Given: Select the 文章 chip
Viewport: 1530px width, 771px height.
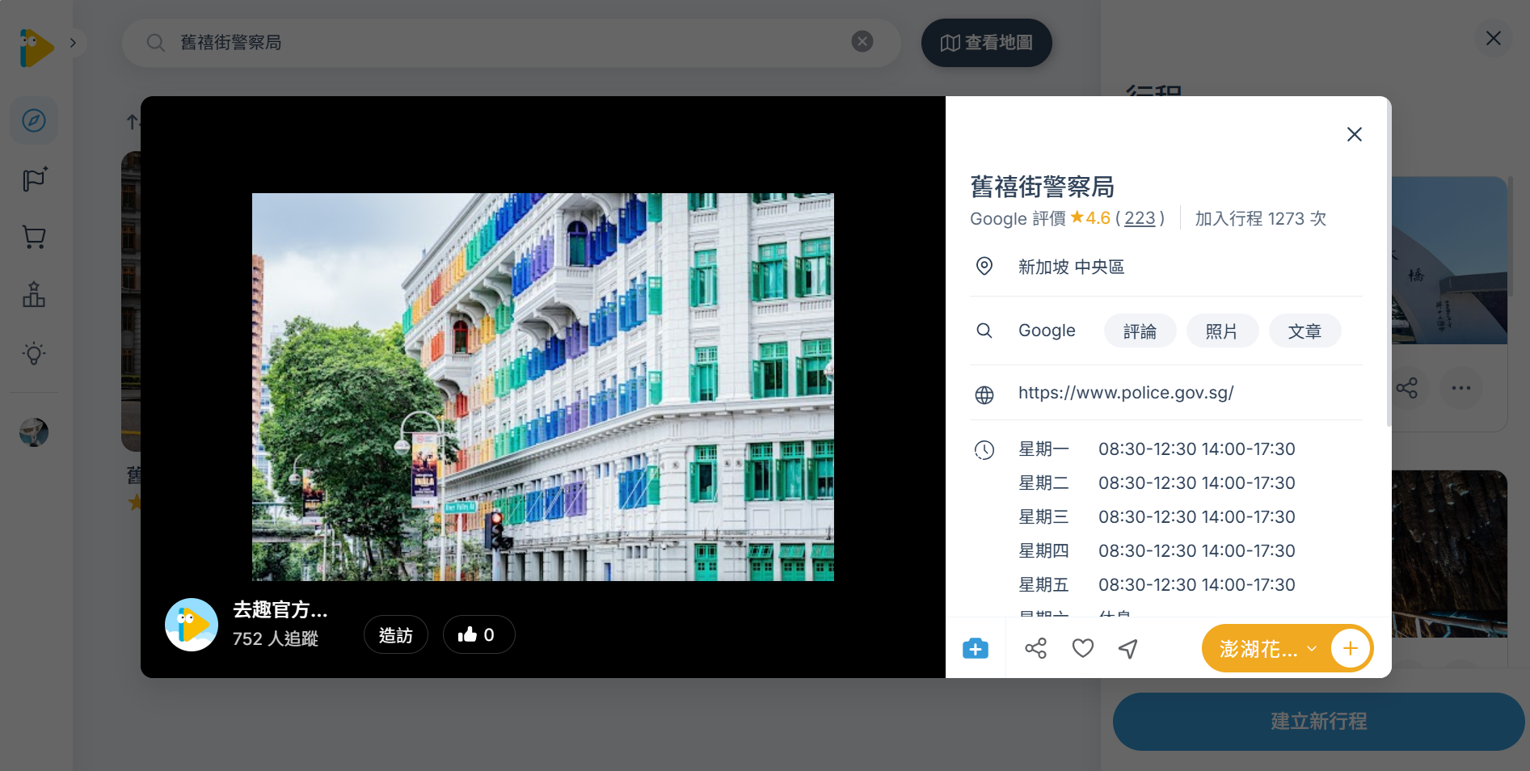Looking at the screenshot, I should [1305, 331].
